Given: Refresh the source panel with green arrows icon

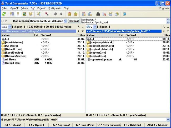Looking at the screenshot, I should point(4,14).
